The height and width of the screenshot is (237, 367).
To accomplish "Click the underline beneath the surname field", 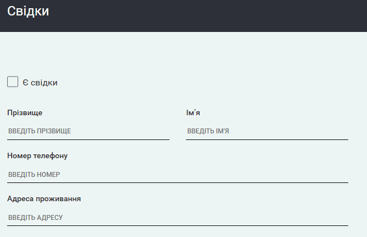I will pyautogui.click(x=88, y=139).
